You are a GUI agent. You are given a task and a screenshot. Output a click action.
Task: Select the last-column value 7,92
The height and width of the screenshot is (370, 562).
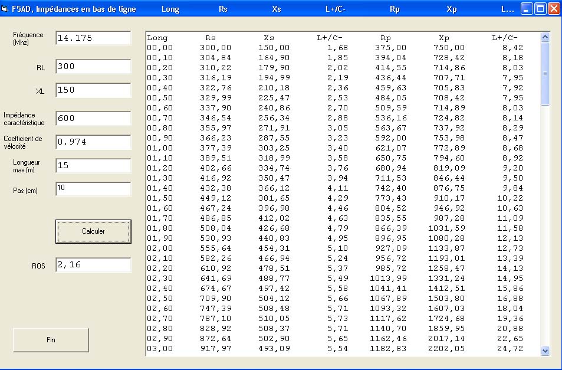coord(513,88)
